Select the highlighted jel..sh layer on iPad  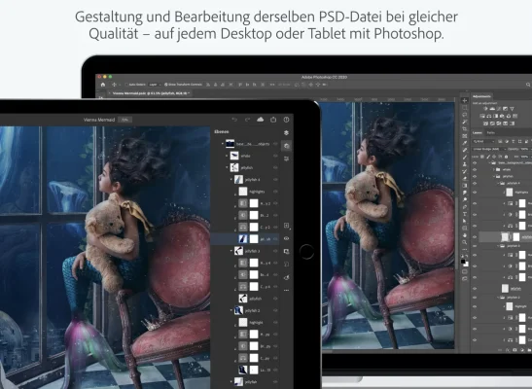point(245,239)
